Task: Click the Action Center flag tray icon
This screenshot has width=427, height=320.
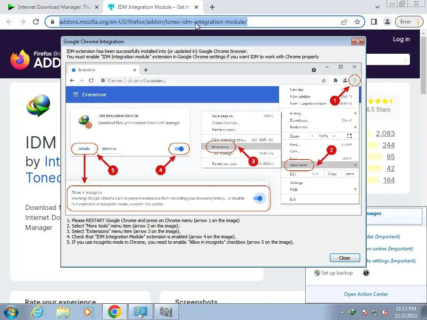Action: 364,312
